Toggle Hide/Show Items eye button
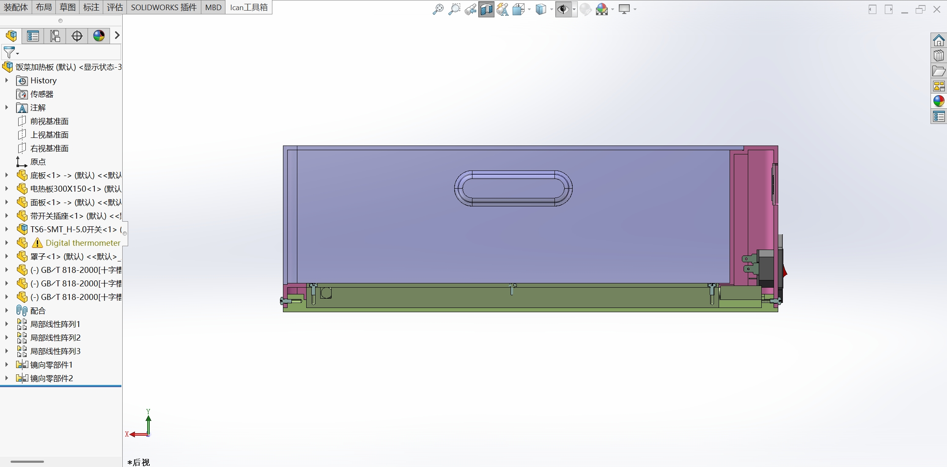The height and width of the screenshot is (467, 947). coord(563,9)
